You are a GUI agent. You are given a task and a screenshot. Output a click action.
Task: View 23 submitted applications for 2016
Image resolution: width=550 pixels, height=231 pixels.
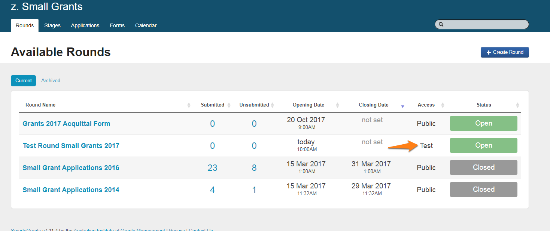click(x=212, y=168)
